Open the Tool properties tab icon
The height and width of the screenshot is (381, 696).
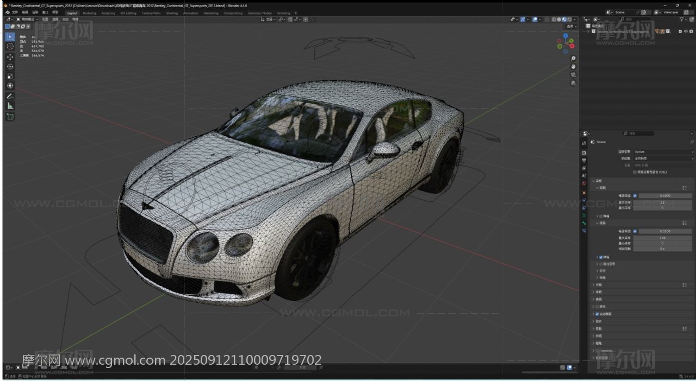point(584,143)
